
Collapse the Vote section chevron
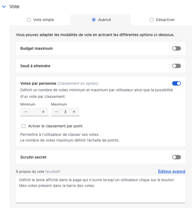[x=4, y=7]
